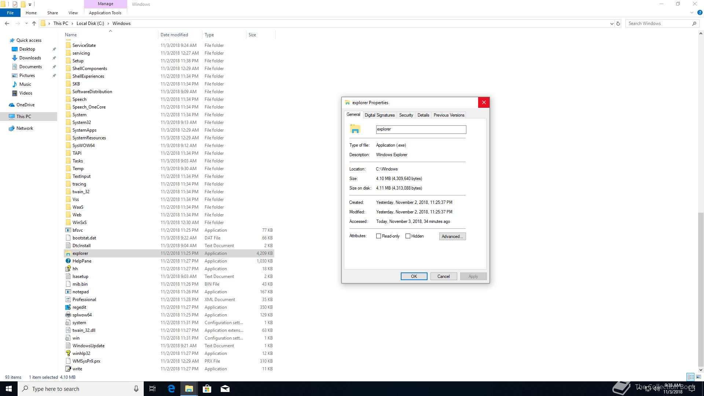The width and height of the screenshot is (704, 396).
Task: Toggle the Read-only checkbox
Action: click(378, 236)
